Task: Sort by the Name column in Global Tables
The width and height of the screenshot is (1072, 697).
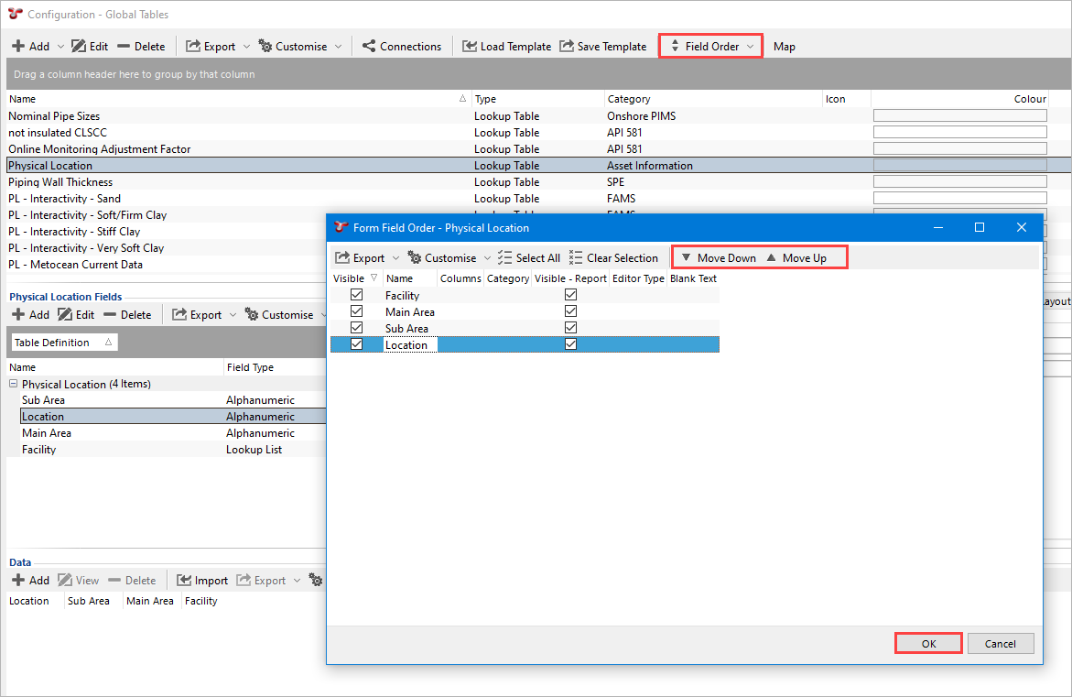Action: point(238,99)
